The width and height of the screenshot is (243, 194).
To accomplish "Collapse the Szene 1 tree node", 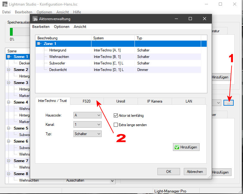I will [x=9, y=57].
